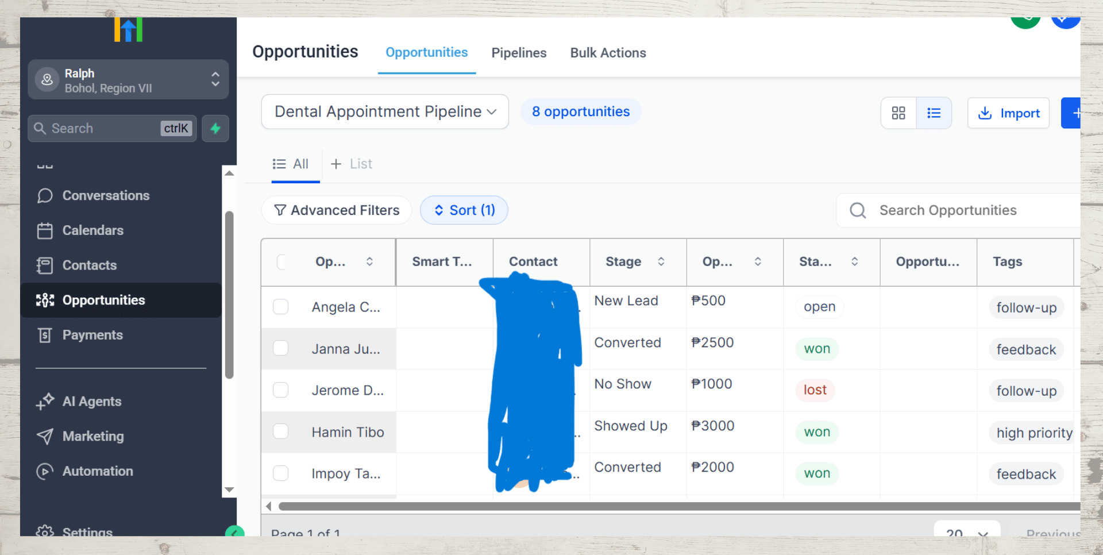Go to AI Agents section

91,402
